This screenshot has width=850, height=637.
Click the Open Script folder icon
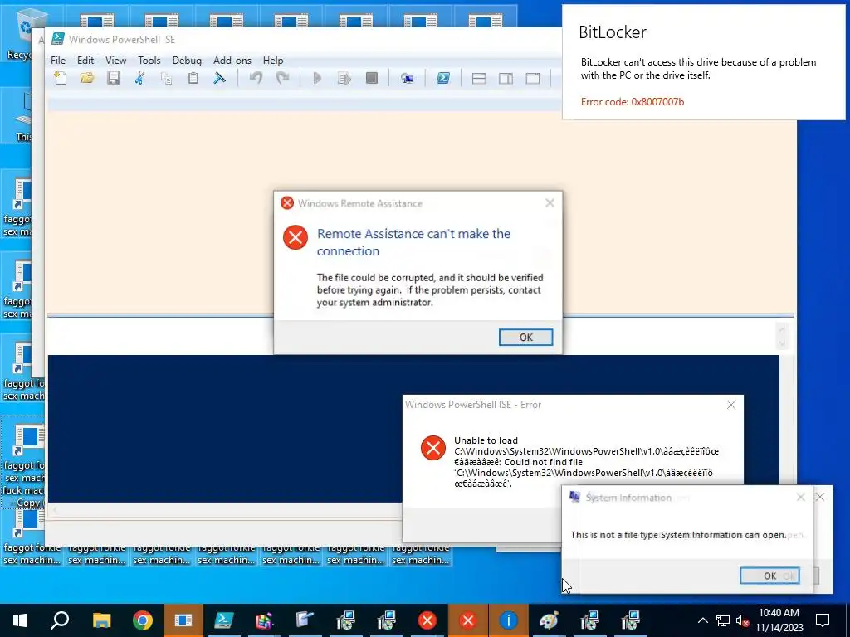click(x=86, y=78)
